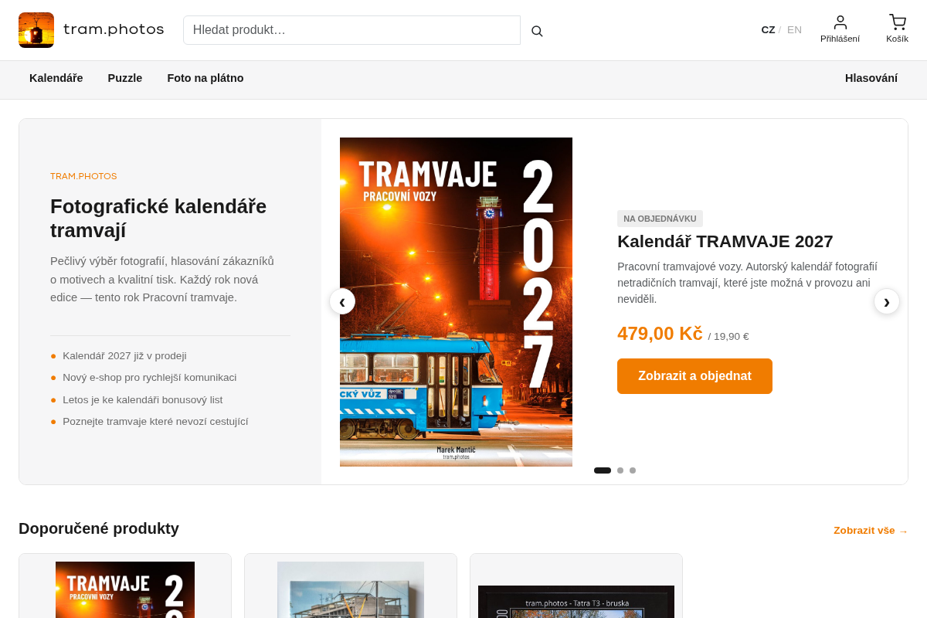
Task: Open the Zobrazit vše link
Action: click(x=871, y=531)
